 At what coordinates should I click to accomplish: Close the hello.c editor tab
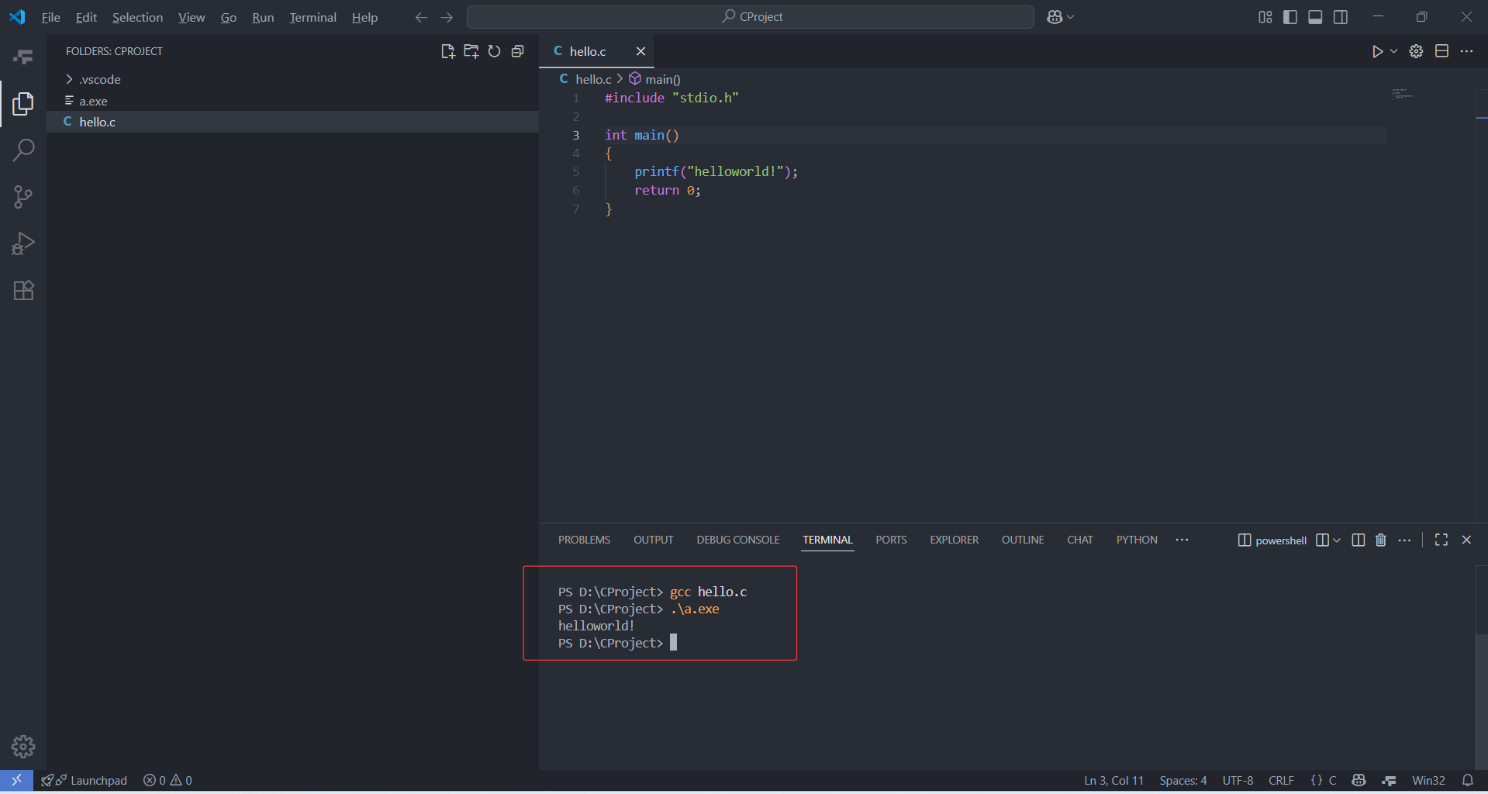[640, 51]
